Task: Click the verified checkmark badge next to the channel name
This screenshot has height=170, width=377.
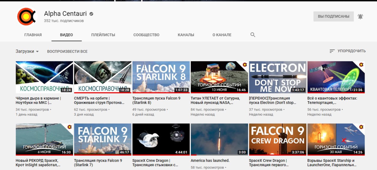Action: pos(92,14)
